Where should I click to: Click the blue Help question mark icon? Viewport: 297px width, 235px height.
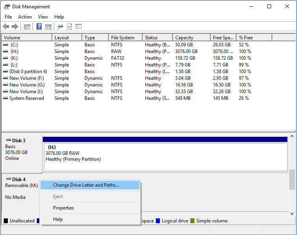point(39,26)
